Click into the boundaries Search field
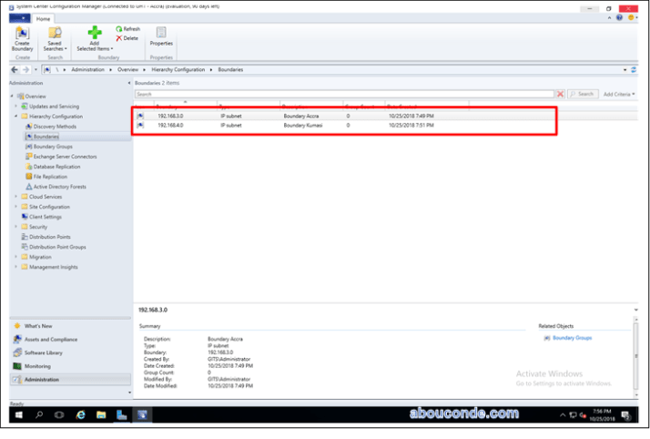Viewport: 650px width, 439px height. click(344, 94)
